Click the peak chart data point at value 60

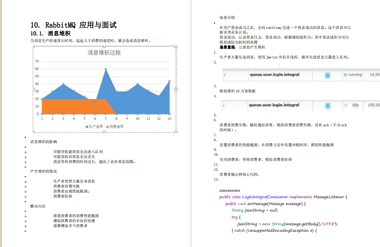(x=106, y=69)
